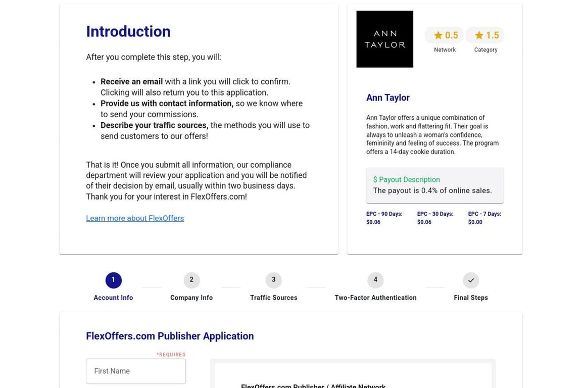Go to step 2 Company Info

tap(191, 286)
